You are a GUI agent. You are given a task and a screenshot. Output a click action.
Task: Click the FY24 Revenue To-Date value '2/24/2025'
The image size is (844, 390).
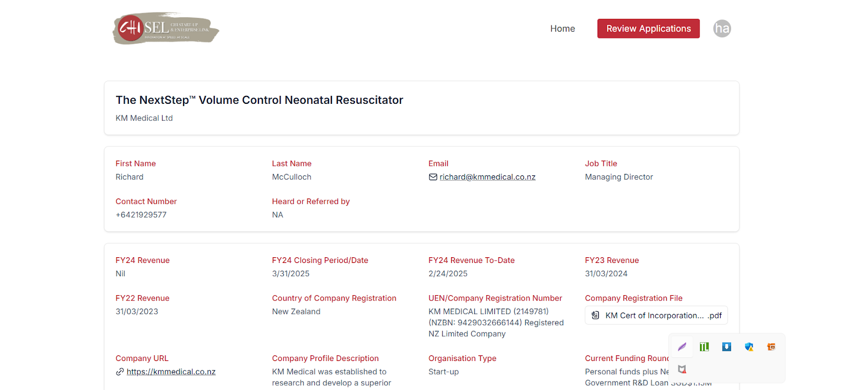(x=448, y=274)
